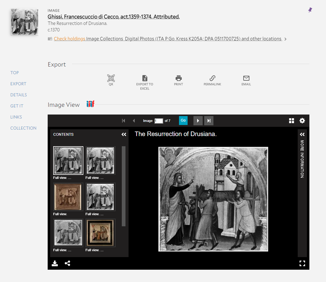
Task: Toggle fullscreen mode in viewer
Action: tap(302, 263)
